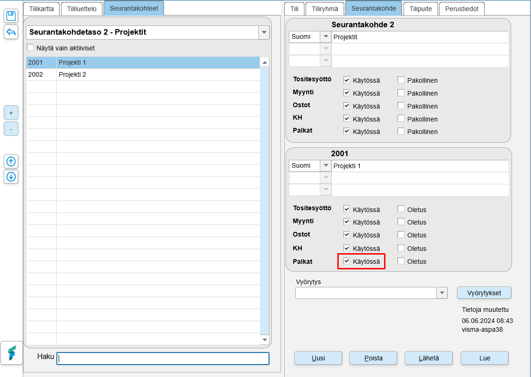Click the move up arrow icon
531x377 pixels.
coord(11,161)
